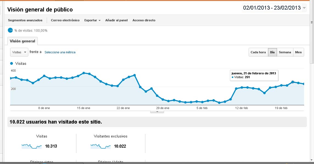Expand the chart annotations arrow below graph
The width and height of the screenshot is (314, 164).
click(x=157, y=112)
